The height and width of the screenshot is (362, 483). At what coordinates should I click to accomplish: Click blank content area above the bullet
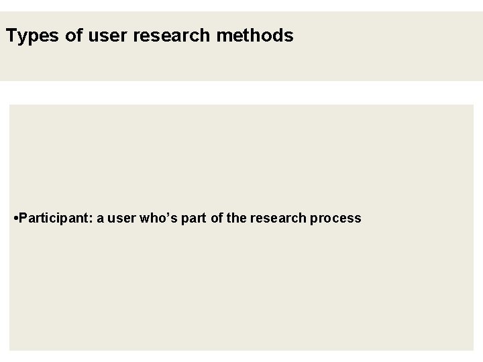coord(241,154)
